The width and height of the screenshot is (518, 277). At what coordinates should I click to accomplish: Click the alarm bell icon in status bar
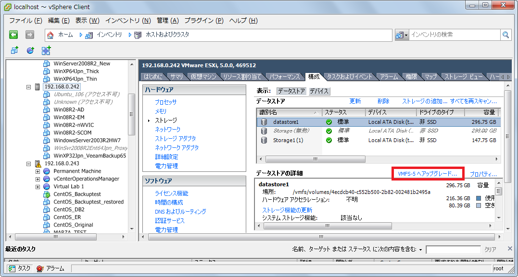(40, 269)
